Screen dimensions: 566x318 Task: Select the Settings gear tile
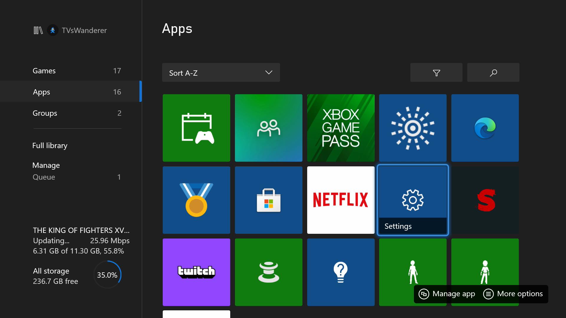412,200
